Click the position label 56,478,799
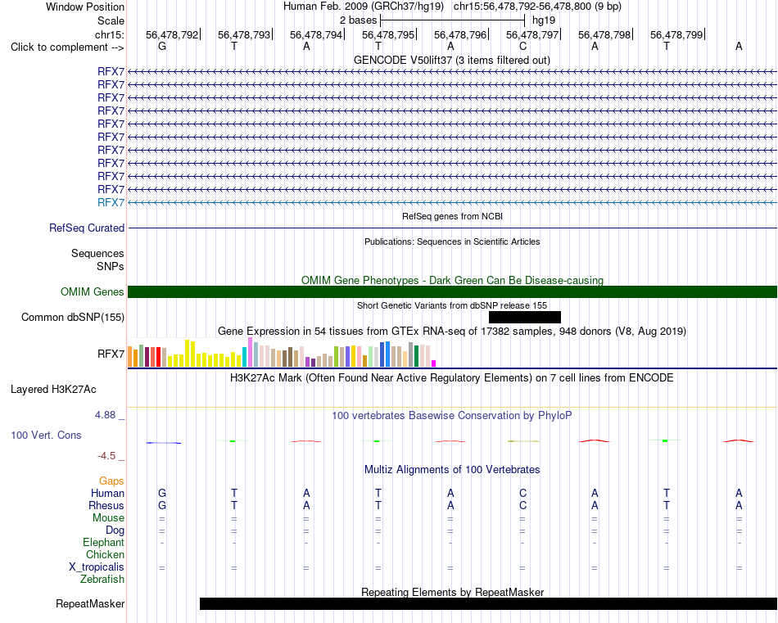Viewport: 778px width, 623px height. pyautogui.click(x=676, y=34)
